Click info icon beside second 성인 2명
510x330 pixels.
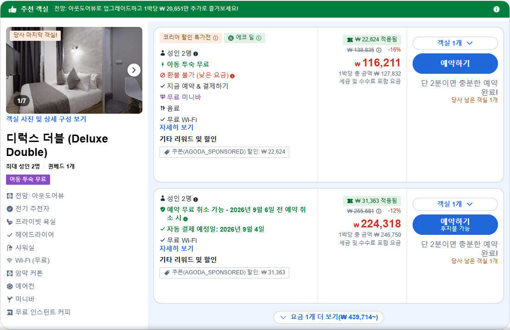196,200
